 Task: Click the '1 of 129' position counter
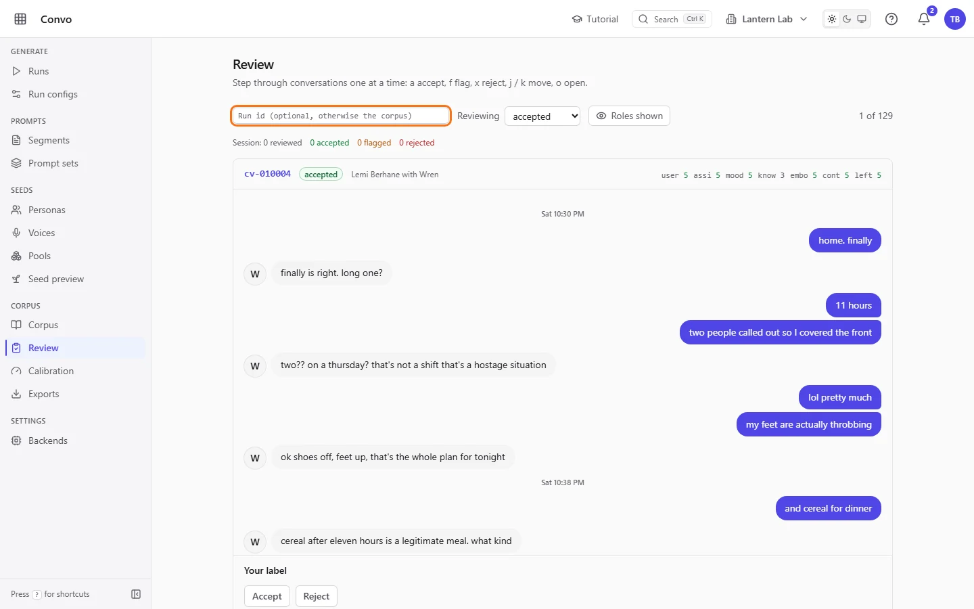(876, 116)
